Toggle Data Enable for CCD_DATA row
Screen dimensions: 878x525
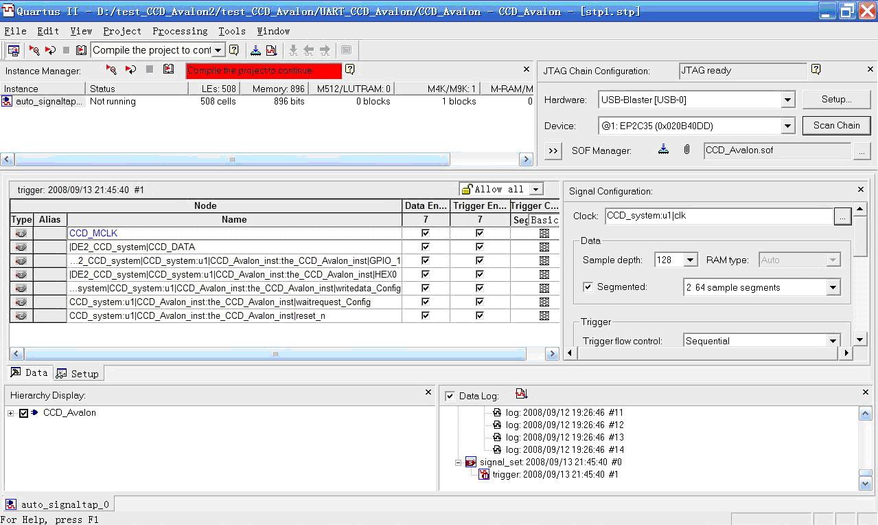click(426, 247)
